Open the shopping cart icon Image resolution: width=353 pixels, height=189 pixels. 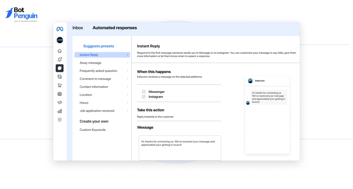(60, 85)
